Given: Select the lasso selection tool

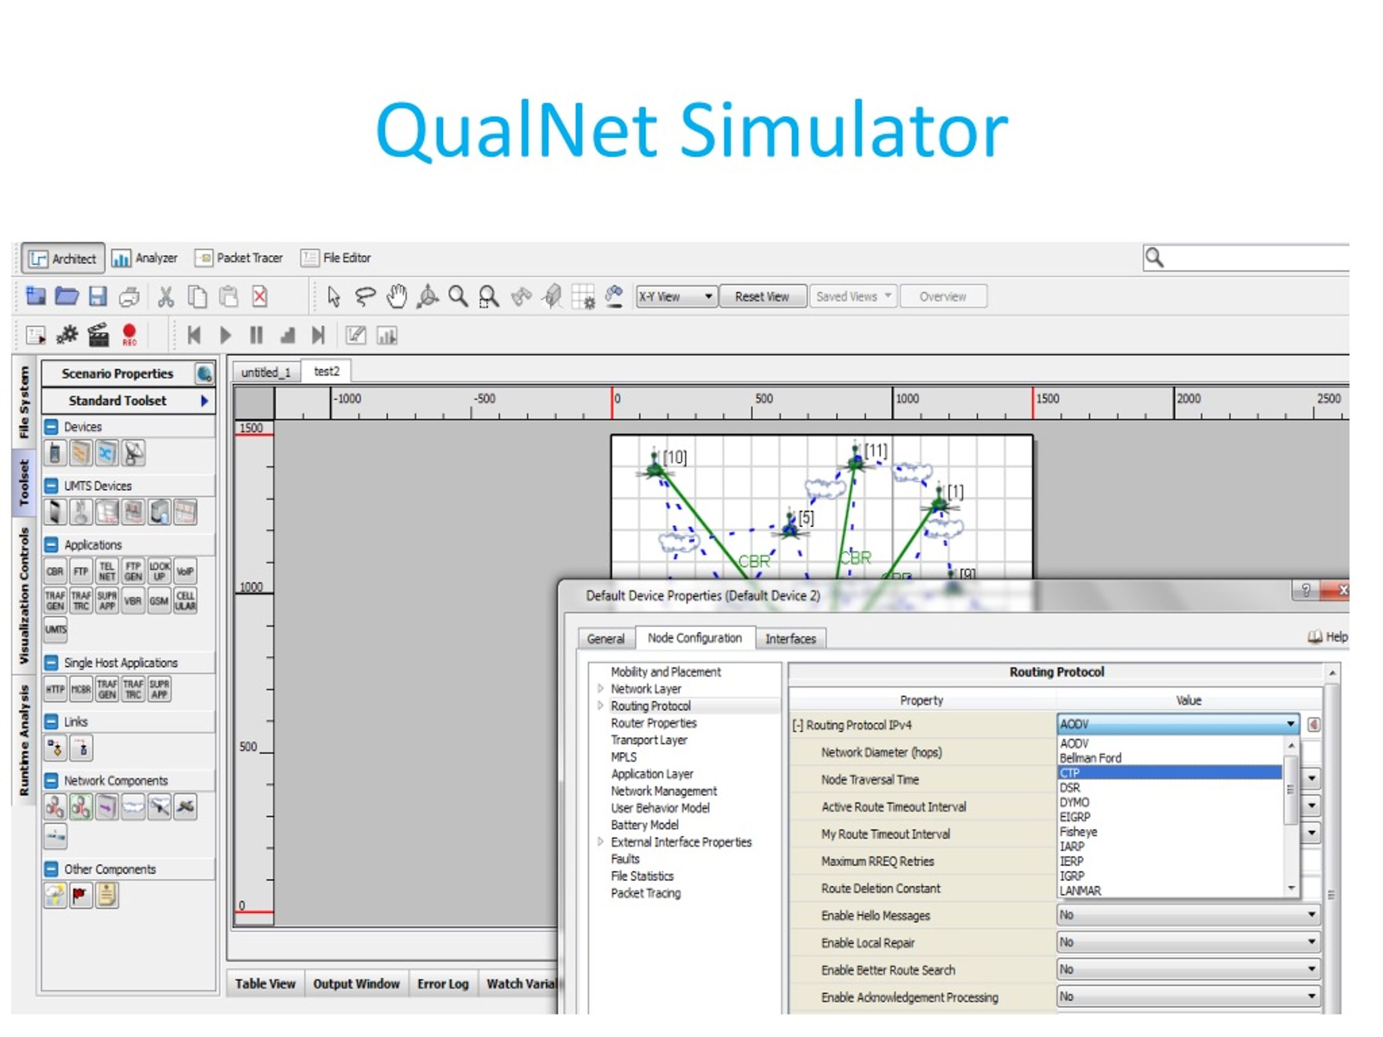Looking at the screenshot, I should (x=365, y=297).
